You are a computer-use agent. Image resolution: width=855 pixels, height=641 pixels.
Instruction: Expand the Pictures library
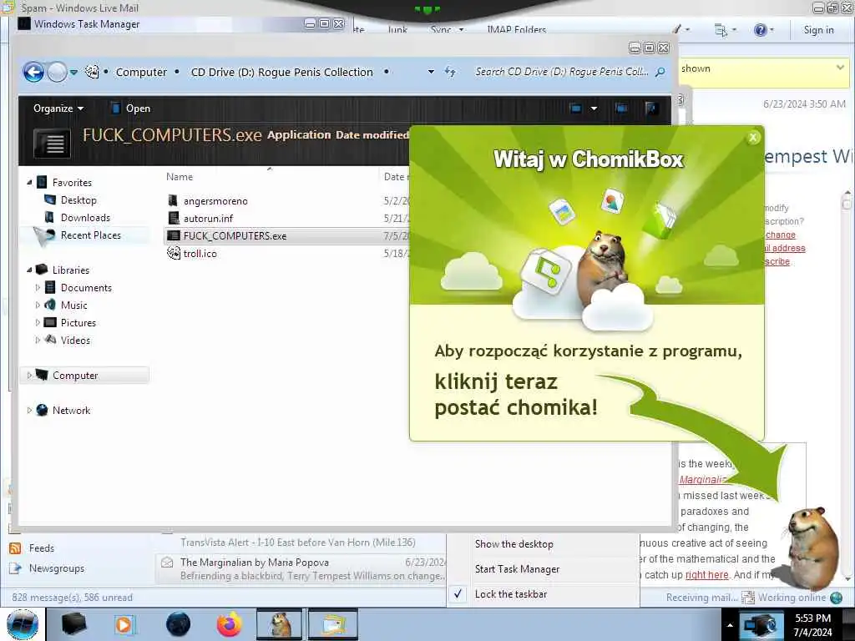pos(38,323)
